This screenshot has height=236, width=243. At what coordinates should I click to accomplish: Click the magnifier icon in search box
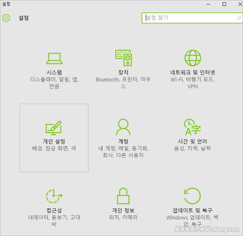coord(239,18)
